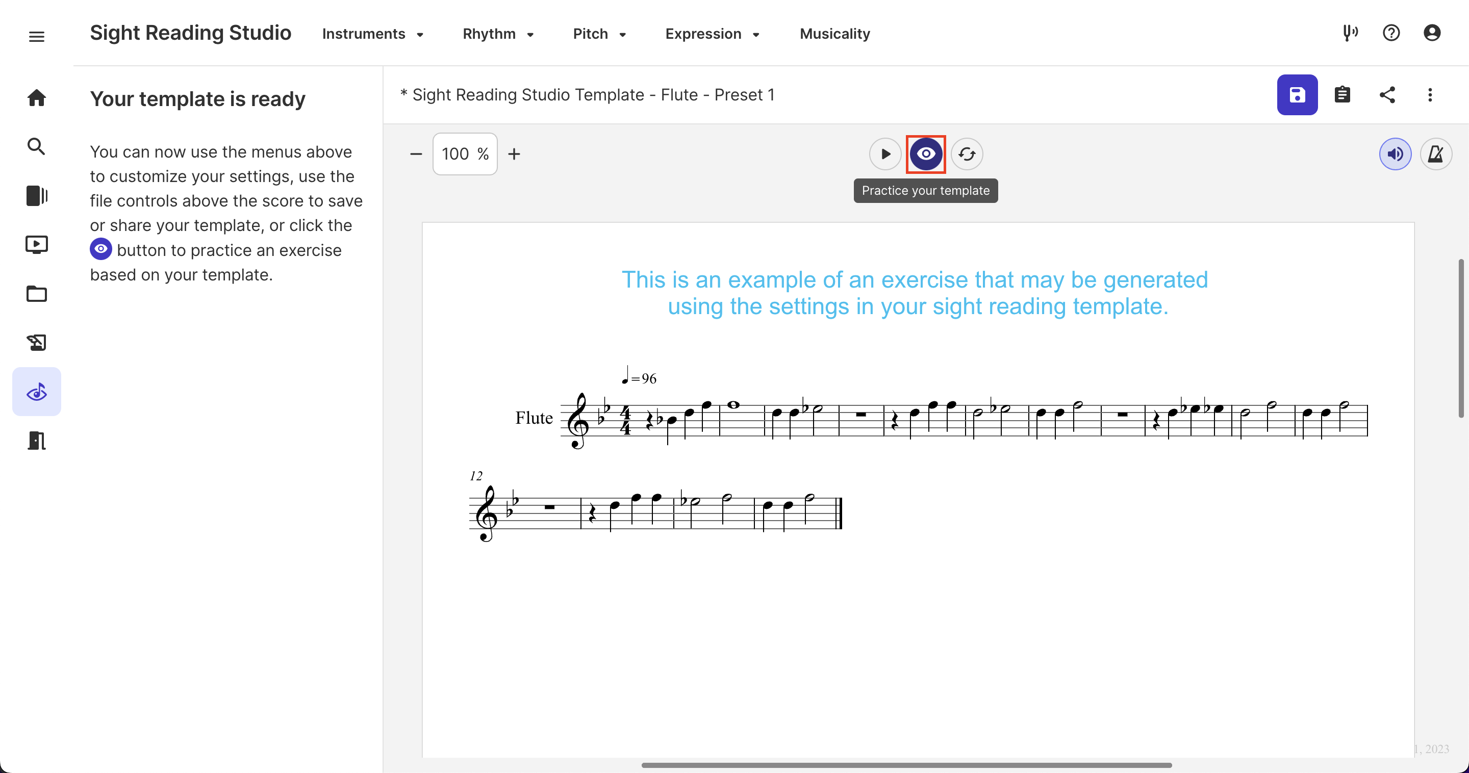Click the Home icon in sidebar
The image size is (1469, 773).
[x=37, y=97]
